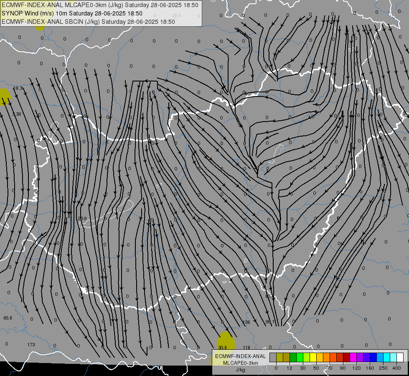Image resolution: width=409 pixels, height=376 pixels.
Task: Choose the bright green legend swatch
Action: tap(300, 357)
